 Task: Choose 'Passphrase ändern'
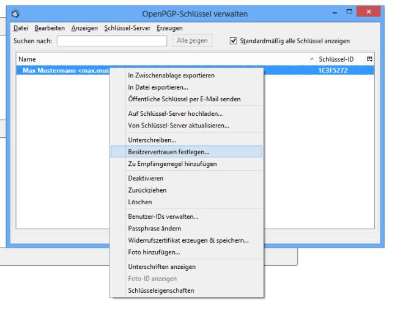187,229
